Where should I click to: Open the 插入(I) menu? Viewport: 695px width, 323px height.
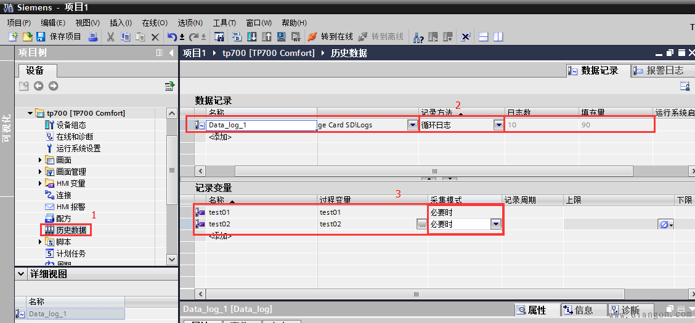click(x=121, y=23)
